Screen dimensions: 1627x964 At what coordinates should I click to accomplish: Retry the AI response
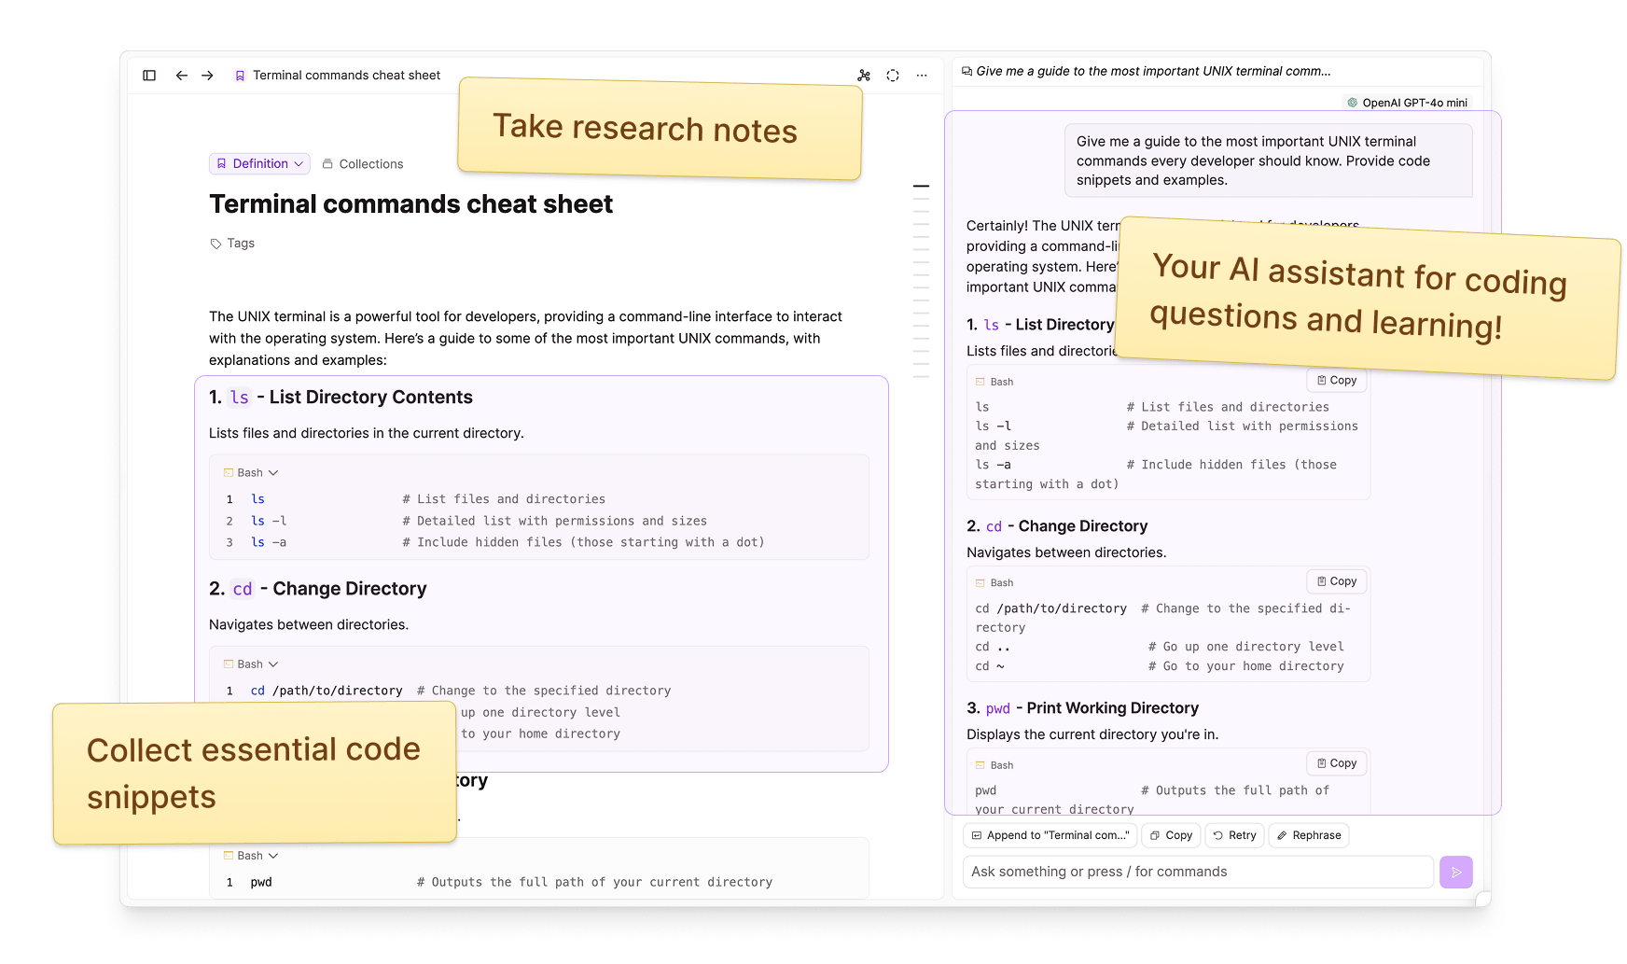pyautogui.click(x=1234, y=835)
